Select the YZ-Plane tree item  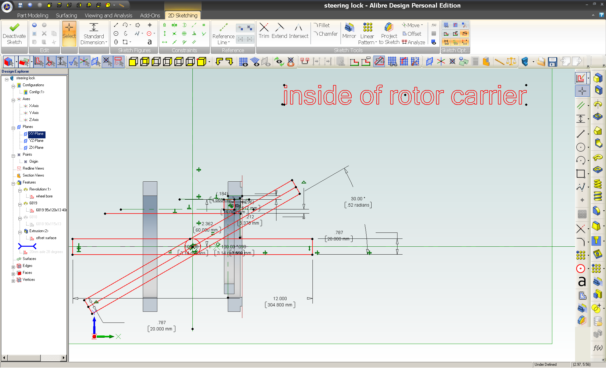(x=36, y=141)
